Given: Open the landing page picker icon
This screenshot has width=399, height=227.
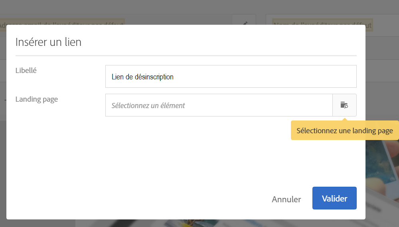Looking at the screenshot, I should pos(344,105).
